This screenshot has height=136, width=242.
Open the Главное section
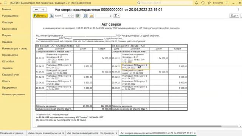(x=7, y=9)
